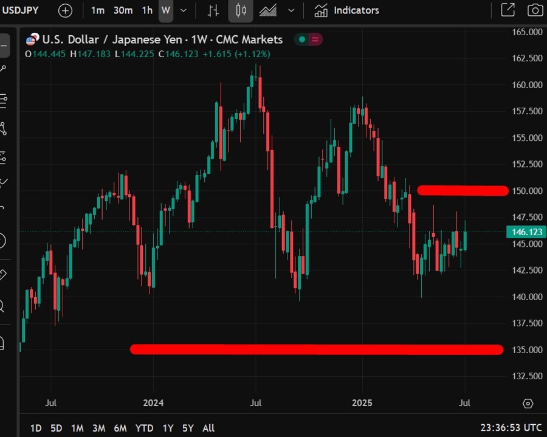Select the candlestick chart style icon
The height and width of the screenshot is (437, 547).
coord(241,11)
